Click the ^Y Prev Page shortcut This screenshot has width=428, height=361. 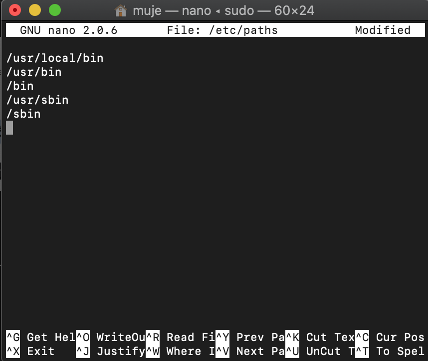pos(250,337)
